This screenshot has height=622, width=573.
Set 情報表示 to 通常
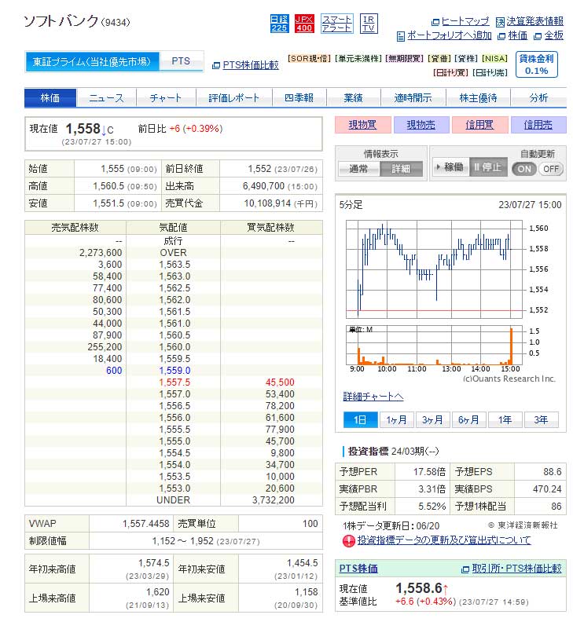tap(358, 169)
